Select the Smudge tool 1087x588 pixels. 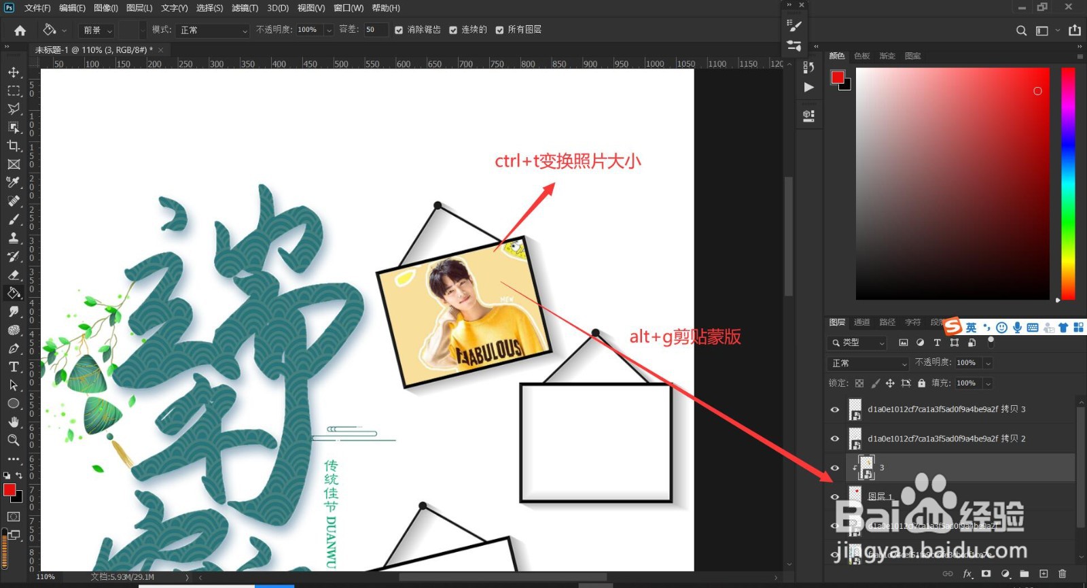14,311
